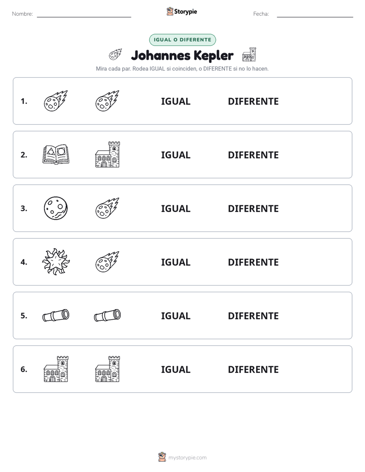The image size is (365, 472).
Task: Select DIFERENTE for question 2
Action: [x=253, y=155]
